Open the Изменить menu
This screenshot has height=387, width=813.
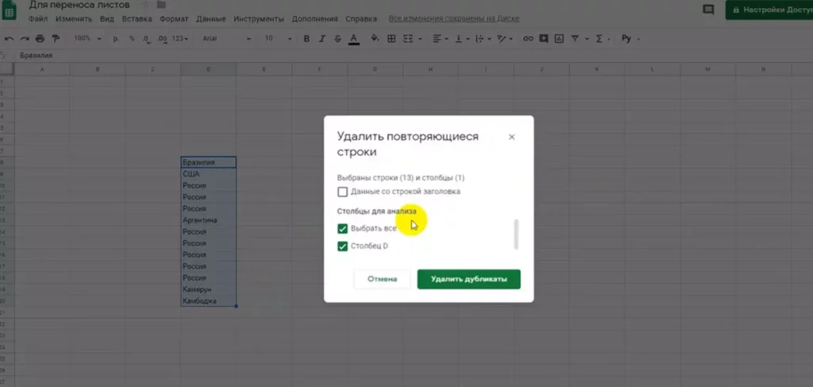[74, 19]
